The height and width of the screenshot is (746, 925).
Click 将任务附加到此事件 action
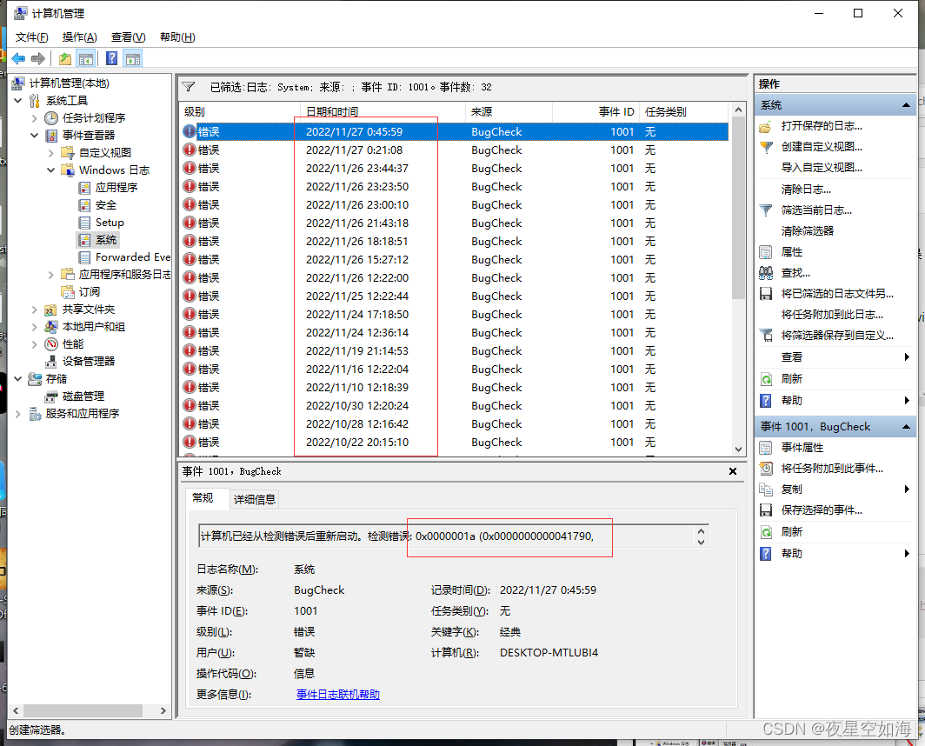(832, 469)
